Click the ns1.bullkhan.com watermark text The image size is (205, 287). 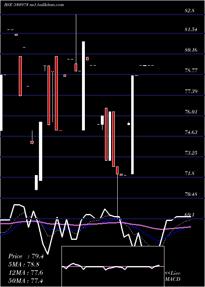tap(46, 5)
